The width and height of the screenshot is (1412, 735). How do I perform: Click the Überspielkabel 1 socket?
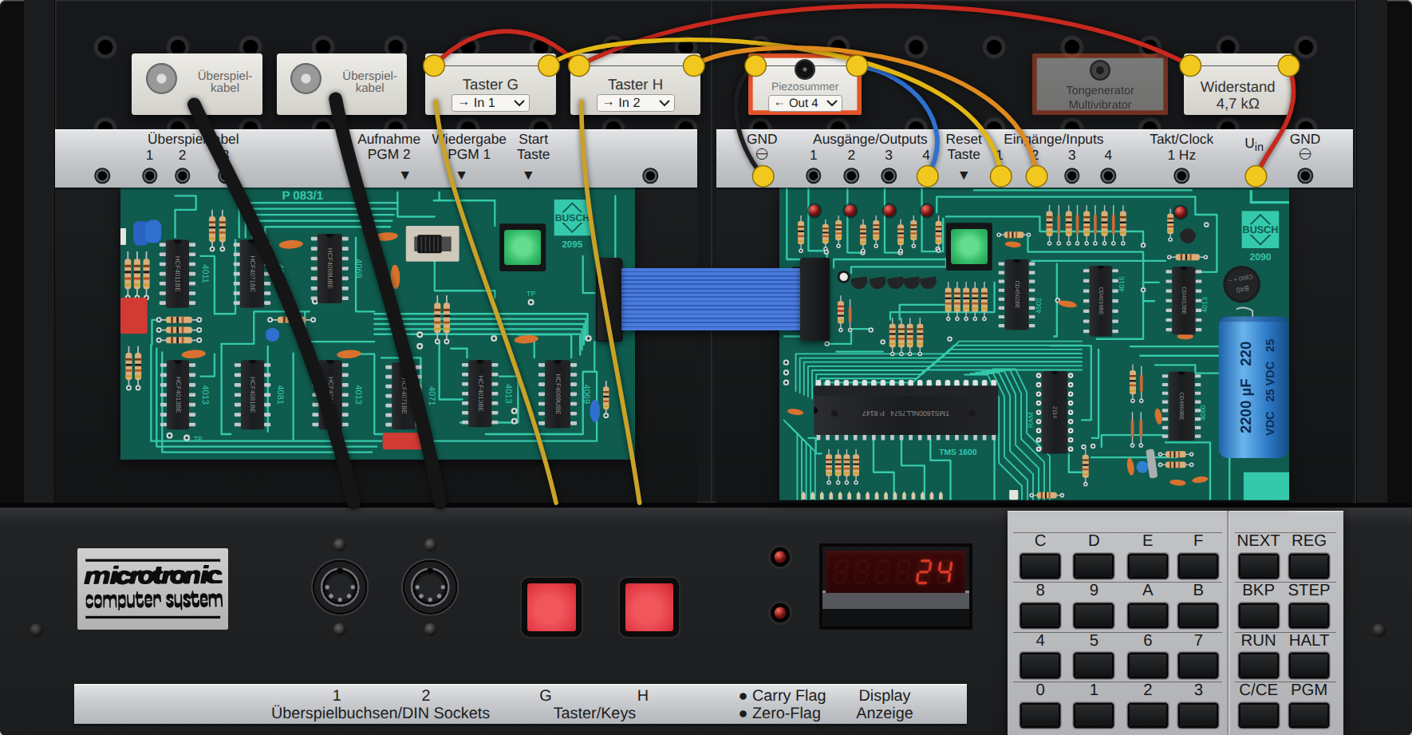tap(150, 176)
